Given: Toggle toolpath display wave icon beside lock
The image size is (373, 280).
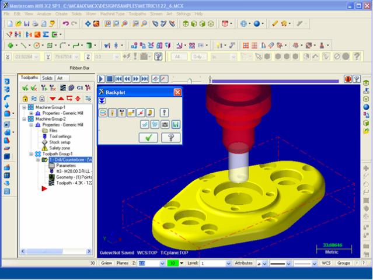Looking at the screenshot, I should coord(34,99).
